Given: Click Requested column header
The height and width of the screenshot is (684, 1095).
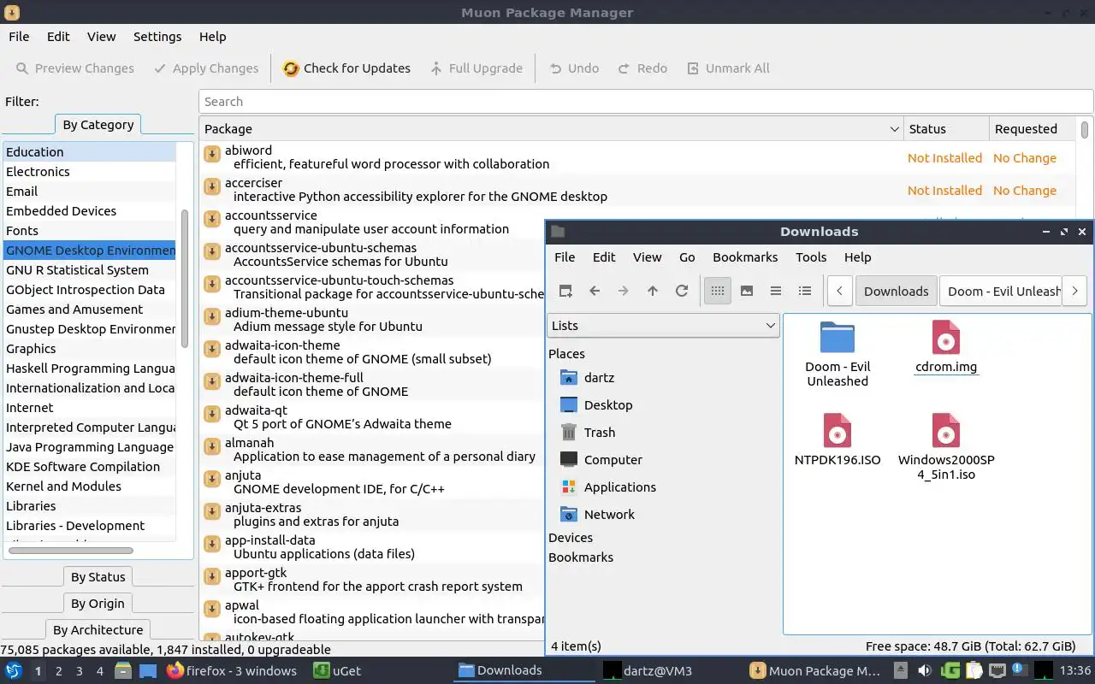Looking at the screenshot, I should (x=1032, y=129).
